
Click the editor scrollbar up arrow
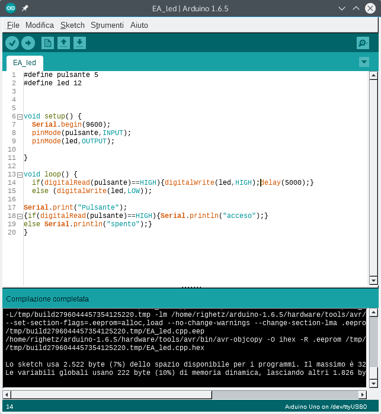[373, 75]
